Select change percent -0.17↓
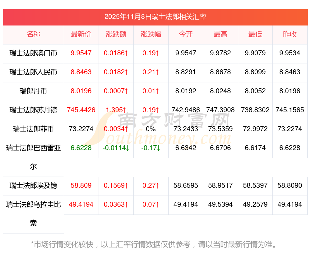Image resolution: width=311 pixels, height=254 pixels. pyautogui.click(x=151, y=148)
